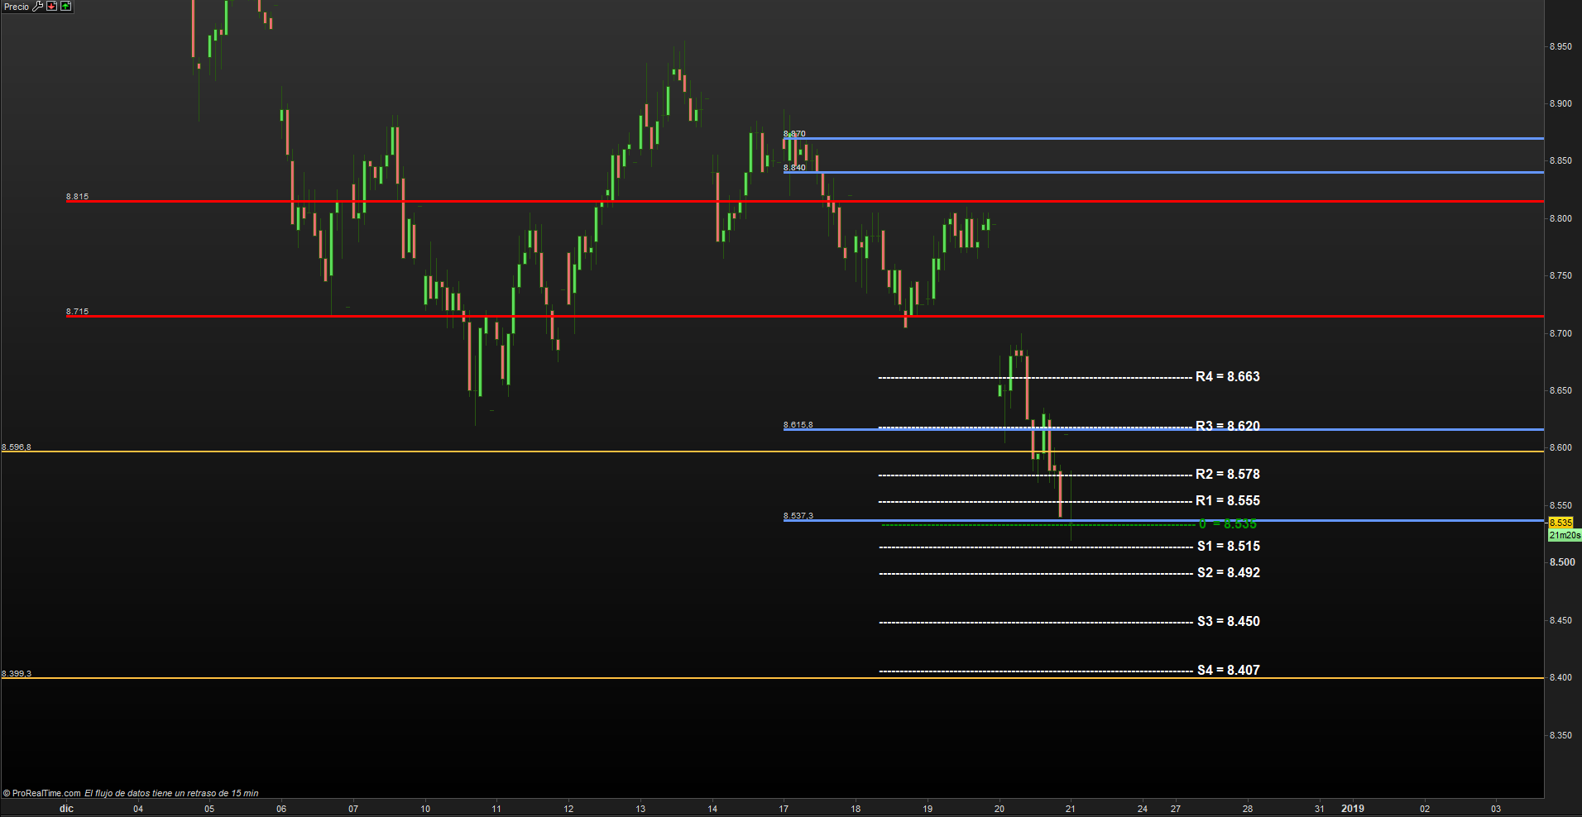Select the red horizontal line at 8.815

click(x=496, y=201)
